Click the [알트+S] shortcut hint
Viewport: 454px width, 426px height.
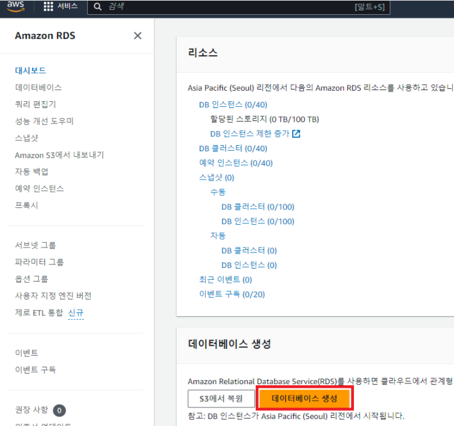click(x=370, y=7)
